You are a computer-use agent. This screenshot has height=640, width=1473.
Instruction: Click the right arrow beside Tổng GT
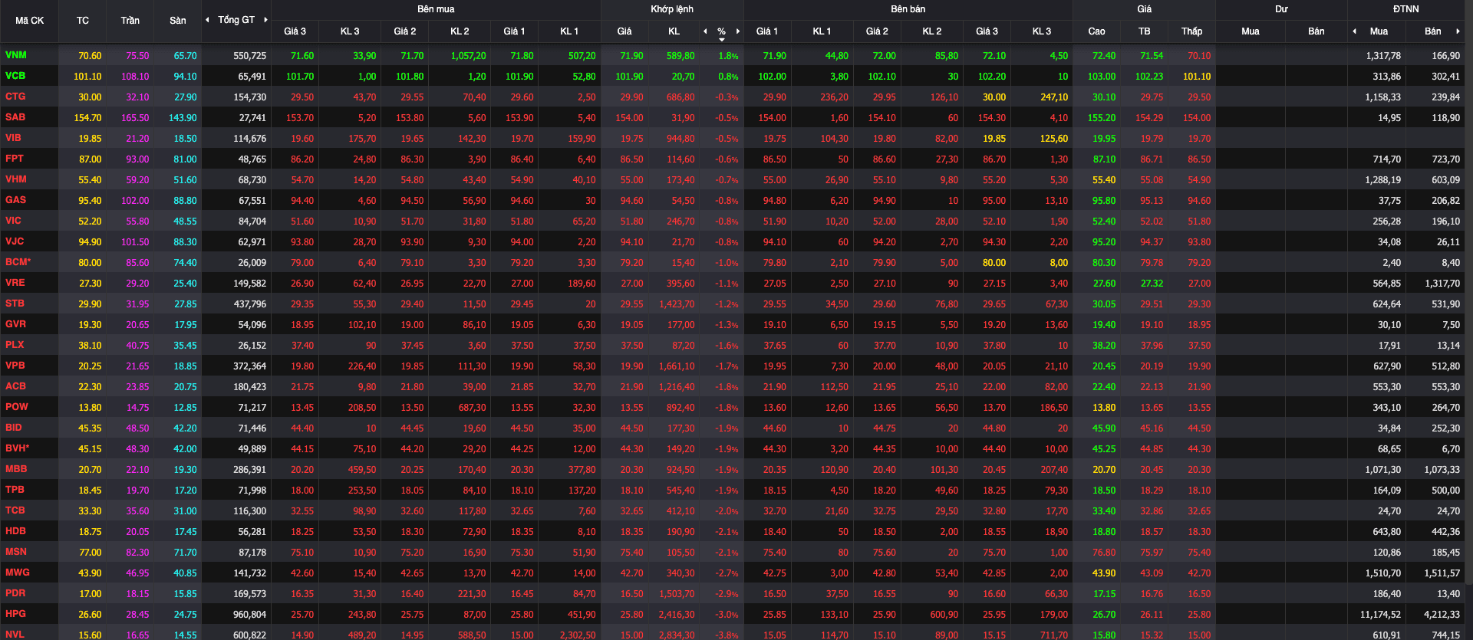click(x=265, y=20)
